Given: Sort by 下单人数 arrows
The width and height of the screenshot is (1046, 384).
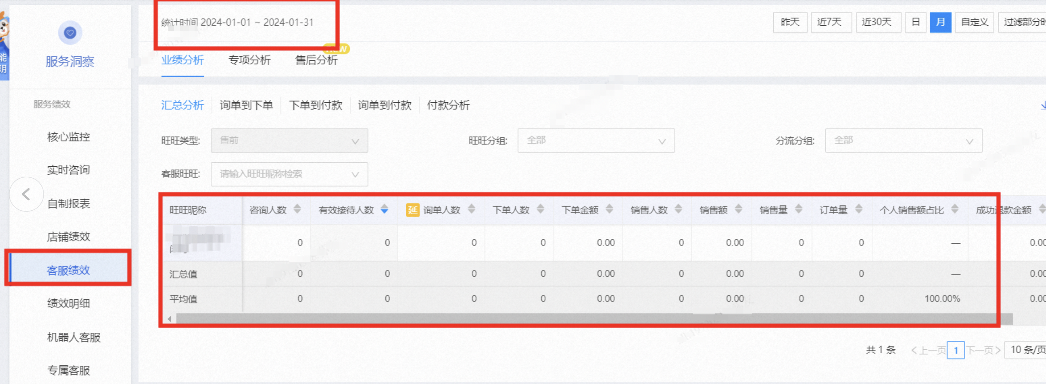Looking at the screenshot, I should [541, 209].
